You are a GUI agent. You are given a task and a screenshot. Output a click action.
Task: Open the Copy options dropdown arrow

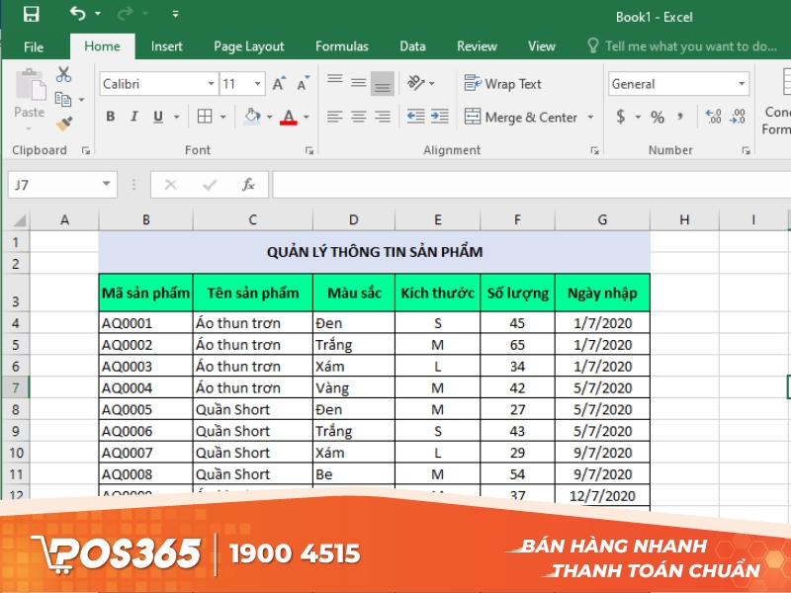pos(82,100)
